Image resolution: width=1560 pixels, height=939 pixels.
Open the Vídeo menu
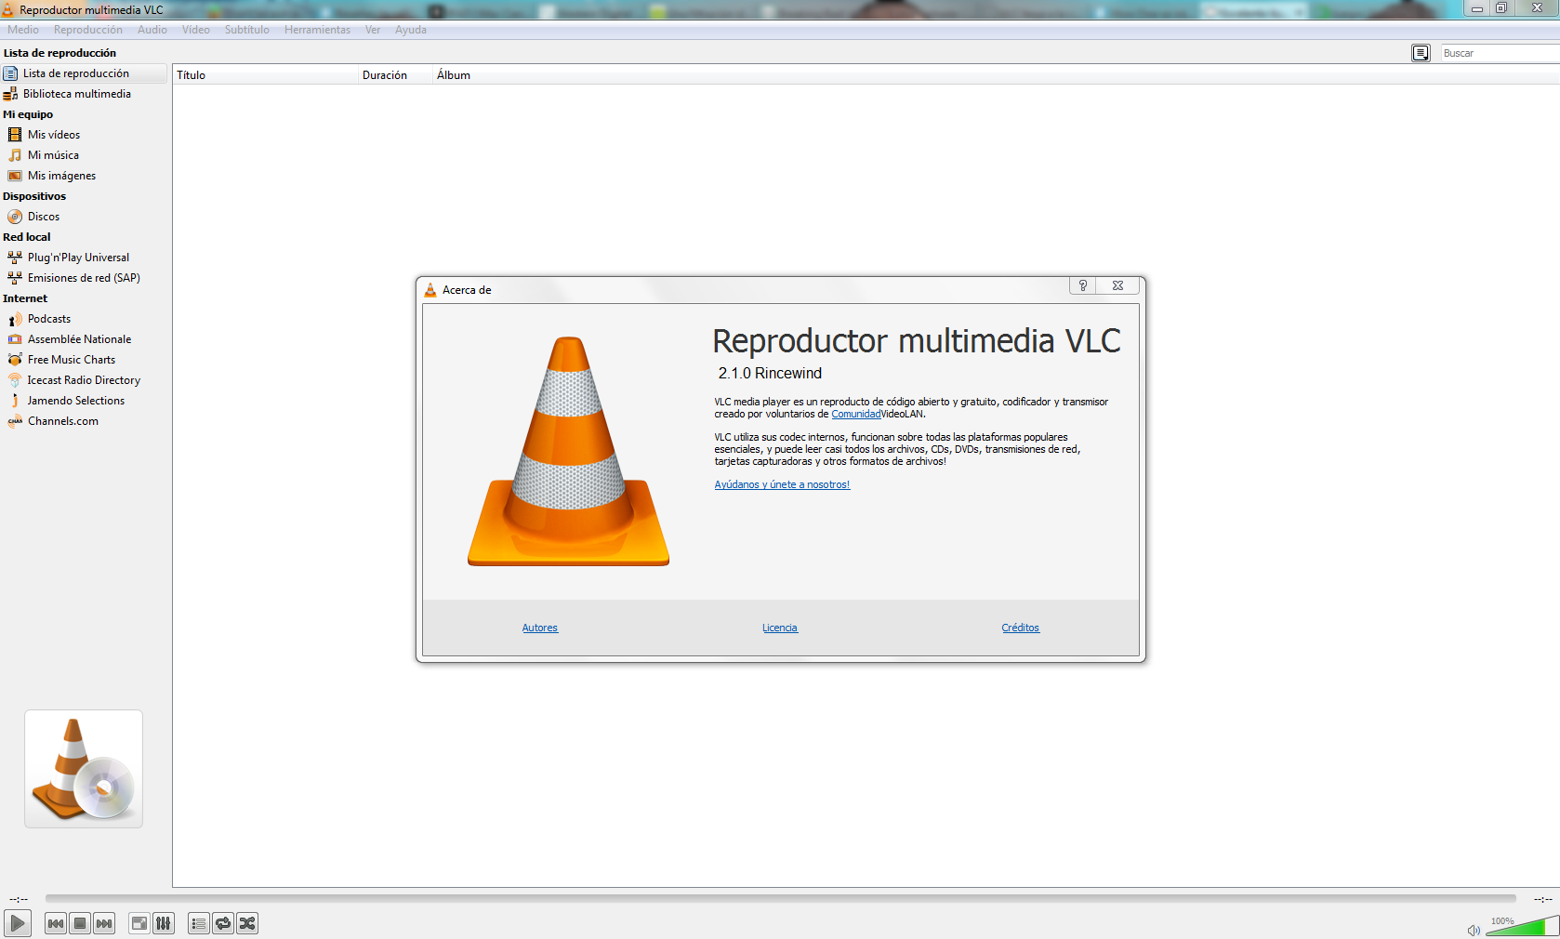pos(196,30)
